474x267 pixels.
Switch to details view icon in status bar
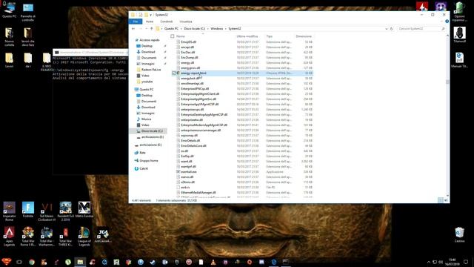tap(441, 200)
